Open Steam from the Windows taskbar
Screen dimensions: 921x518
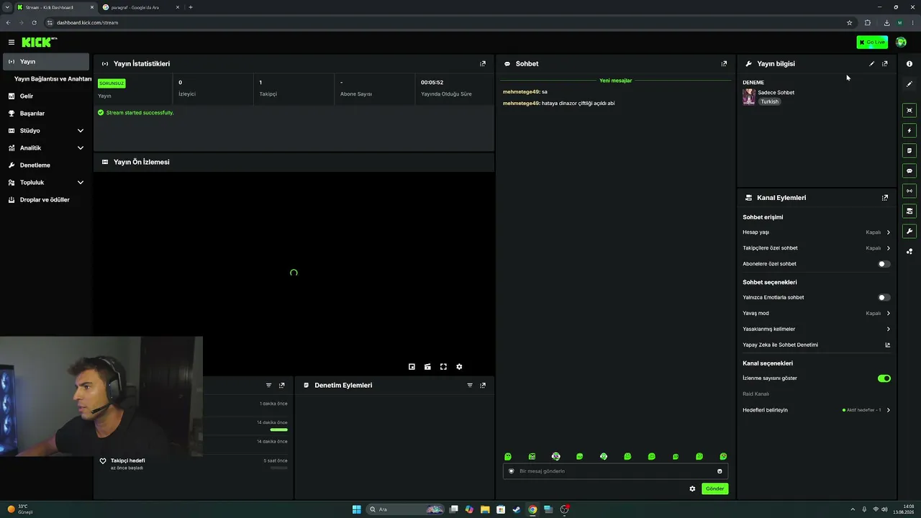517,509
